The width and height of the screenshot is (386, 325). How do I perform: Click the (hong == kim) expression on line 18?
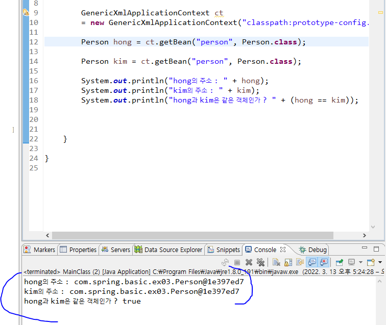[322, 100]
